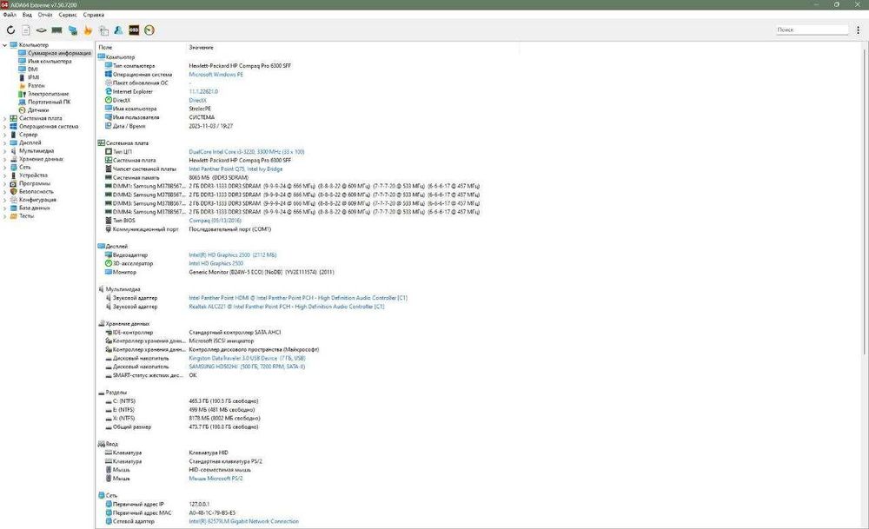Select the DMI tree item
The width and height of the screenshot is (869, 529).
point(33,69)
